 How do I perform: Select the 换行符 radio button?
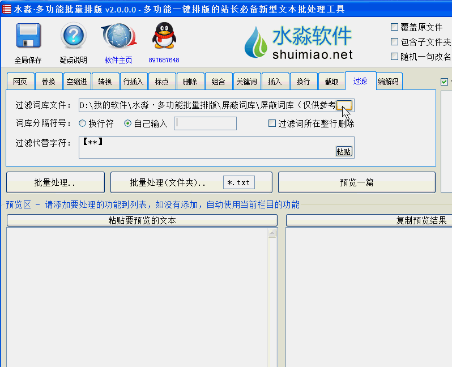click(x=83, y=123)
